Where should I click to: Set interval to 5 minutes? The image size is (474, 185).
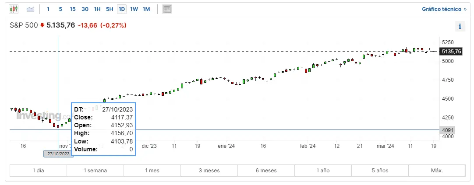[x=60, y=9]
